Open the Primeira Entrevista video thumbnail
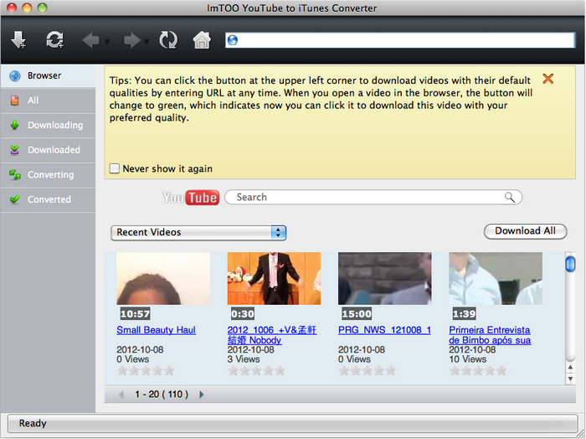 coord(496,278)
